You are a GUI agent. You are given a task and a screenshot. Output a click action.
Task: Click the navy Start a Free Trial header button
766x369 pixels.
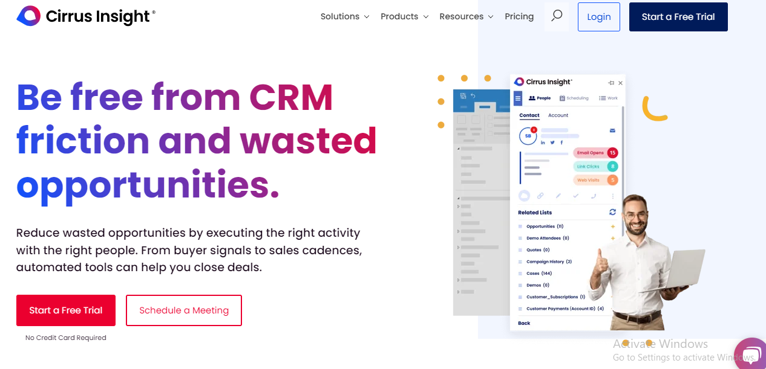tap(678, 17)
